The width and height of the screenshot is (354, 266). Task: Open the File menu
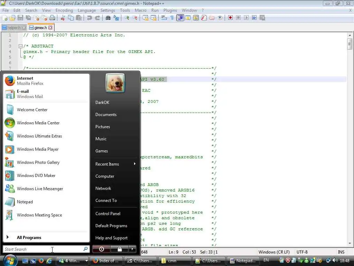point(6,10)
